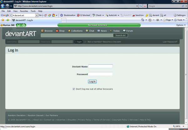Open the Edit menu
Viewport: 188px width, 130px height.
click(9, 11)
